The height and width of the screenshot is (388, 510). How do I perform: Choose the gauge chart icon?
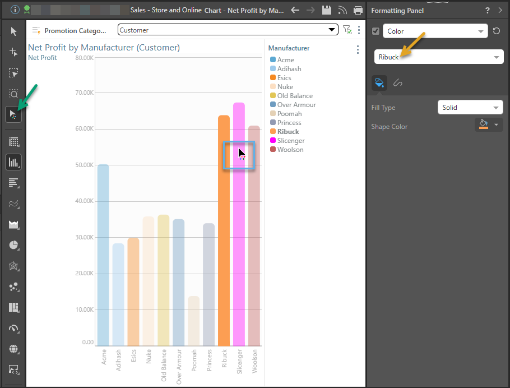click(13, 329)
